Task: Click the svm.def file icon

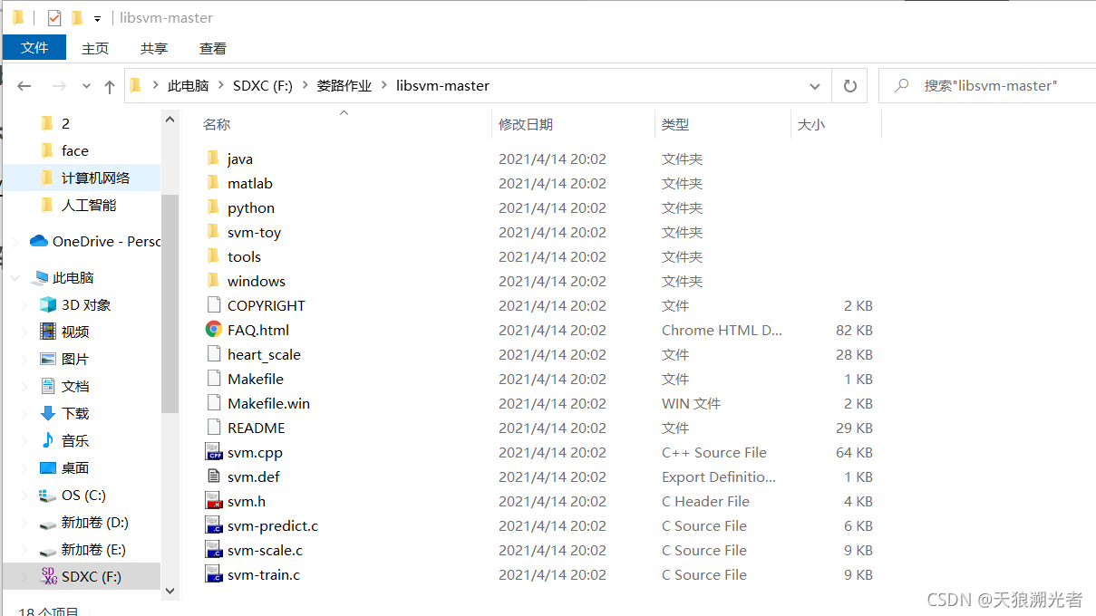Action: 214,476
